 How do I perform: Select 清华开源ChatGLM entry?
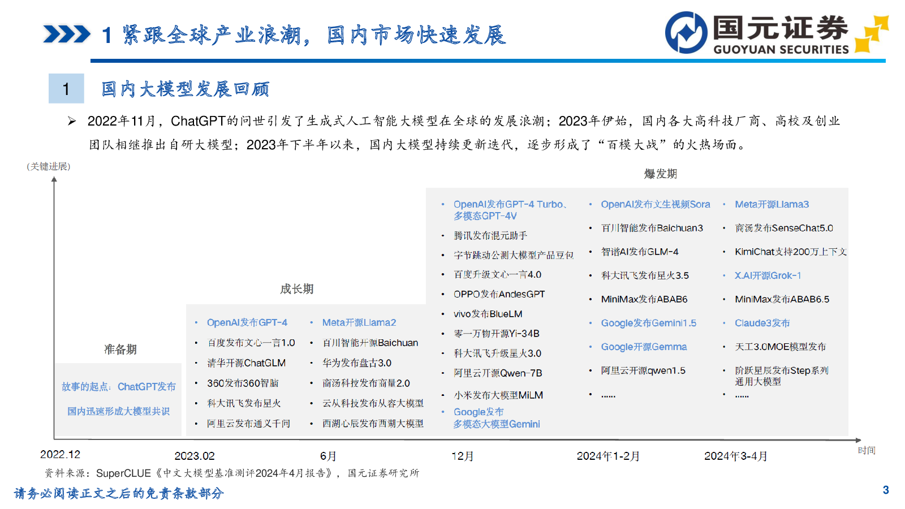click(246, 363)
